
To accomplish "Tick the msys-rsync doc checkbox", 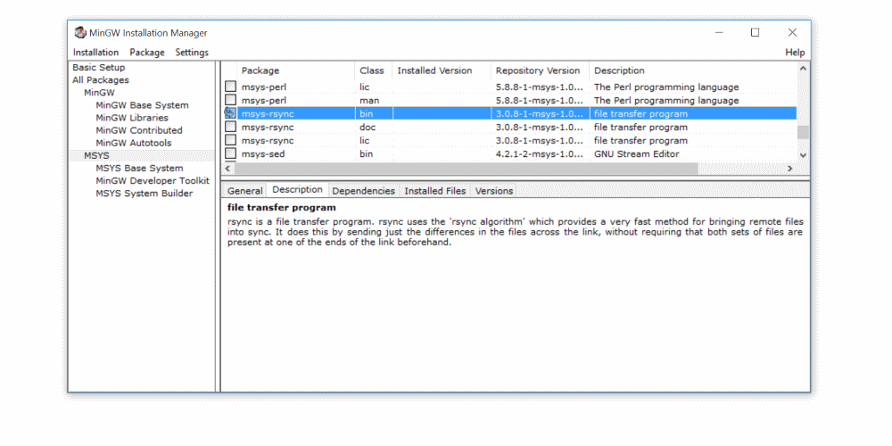I will 230,127.
